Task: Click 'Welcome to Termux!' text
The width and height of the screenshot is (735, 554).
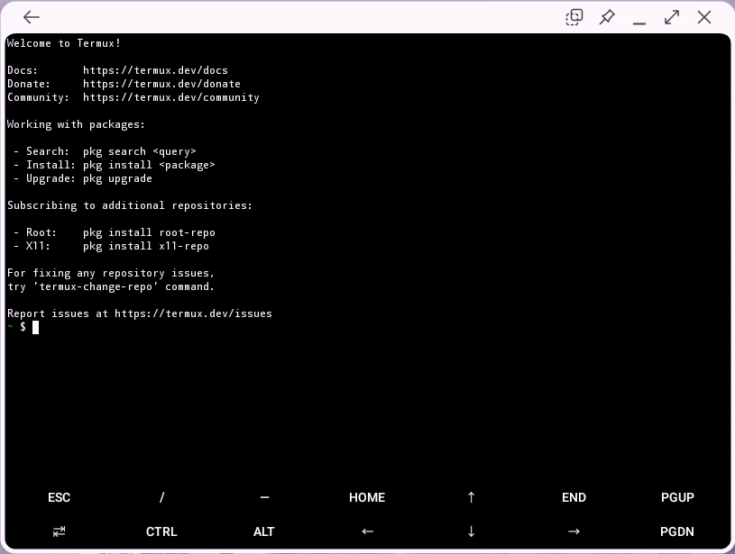Action: pos(64,43)
